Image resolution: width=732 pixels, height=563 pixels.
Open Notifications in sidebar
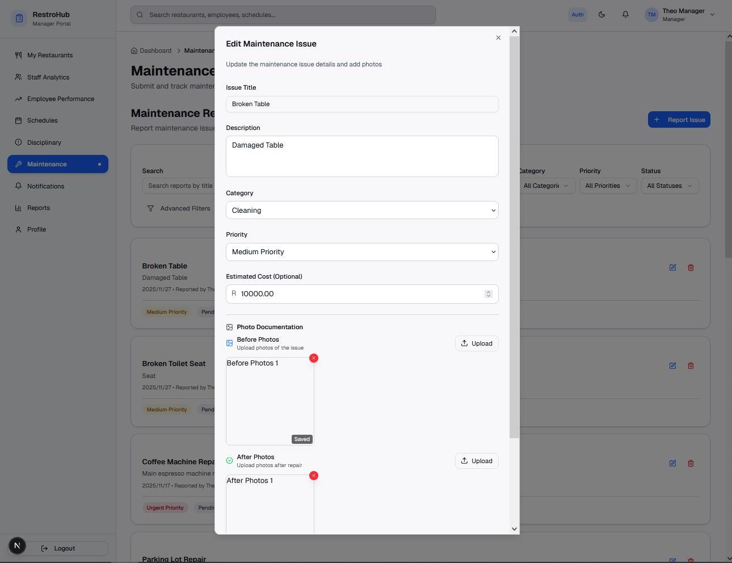[x=58, y=186]
